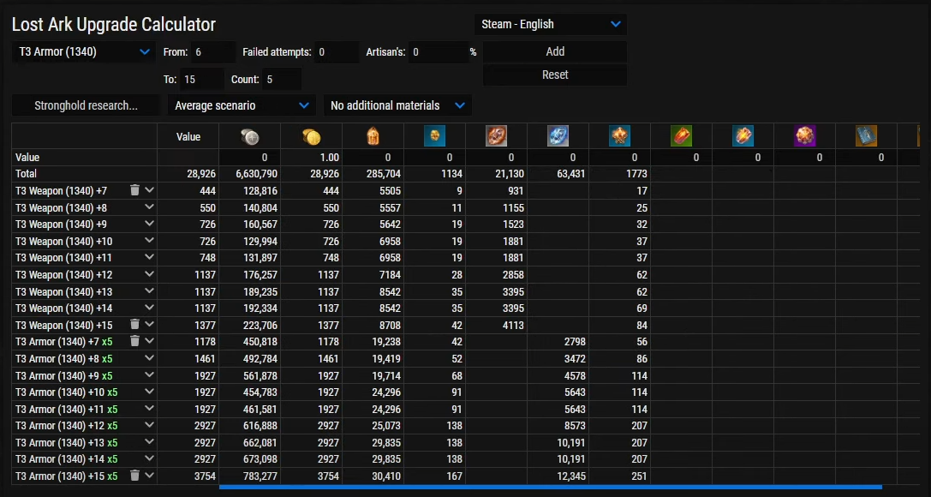Viewport: 931px width, 497px height.
Task: Select the T3 Armor (1340) +14 x5 row label
Action: [x=66, y=459]
